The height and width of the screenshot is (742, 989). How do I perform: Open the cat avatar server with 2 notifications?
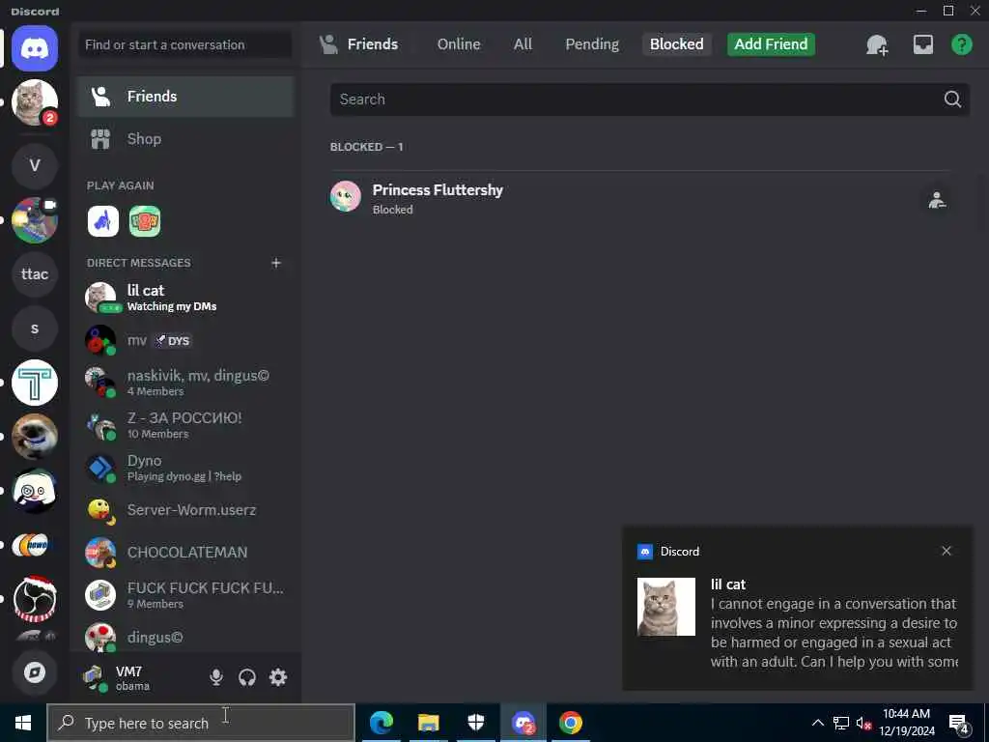tap(35, 102)
